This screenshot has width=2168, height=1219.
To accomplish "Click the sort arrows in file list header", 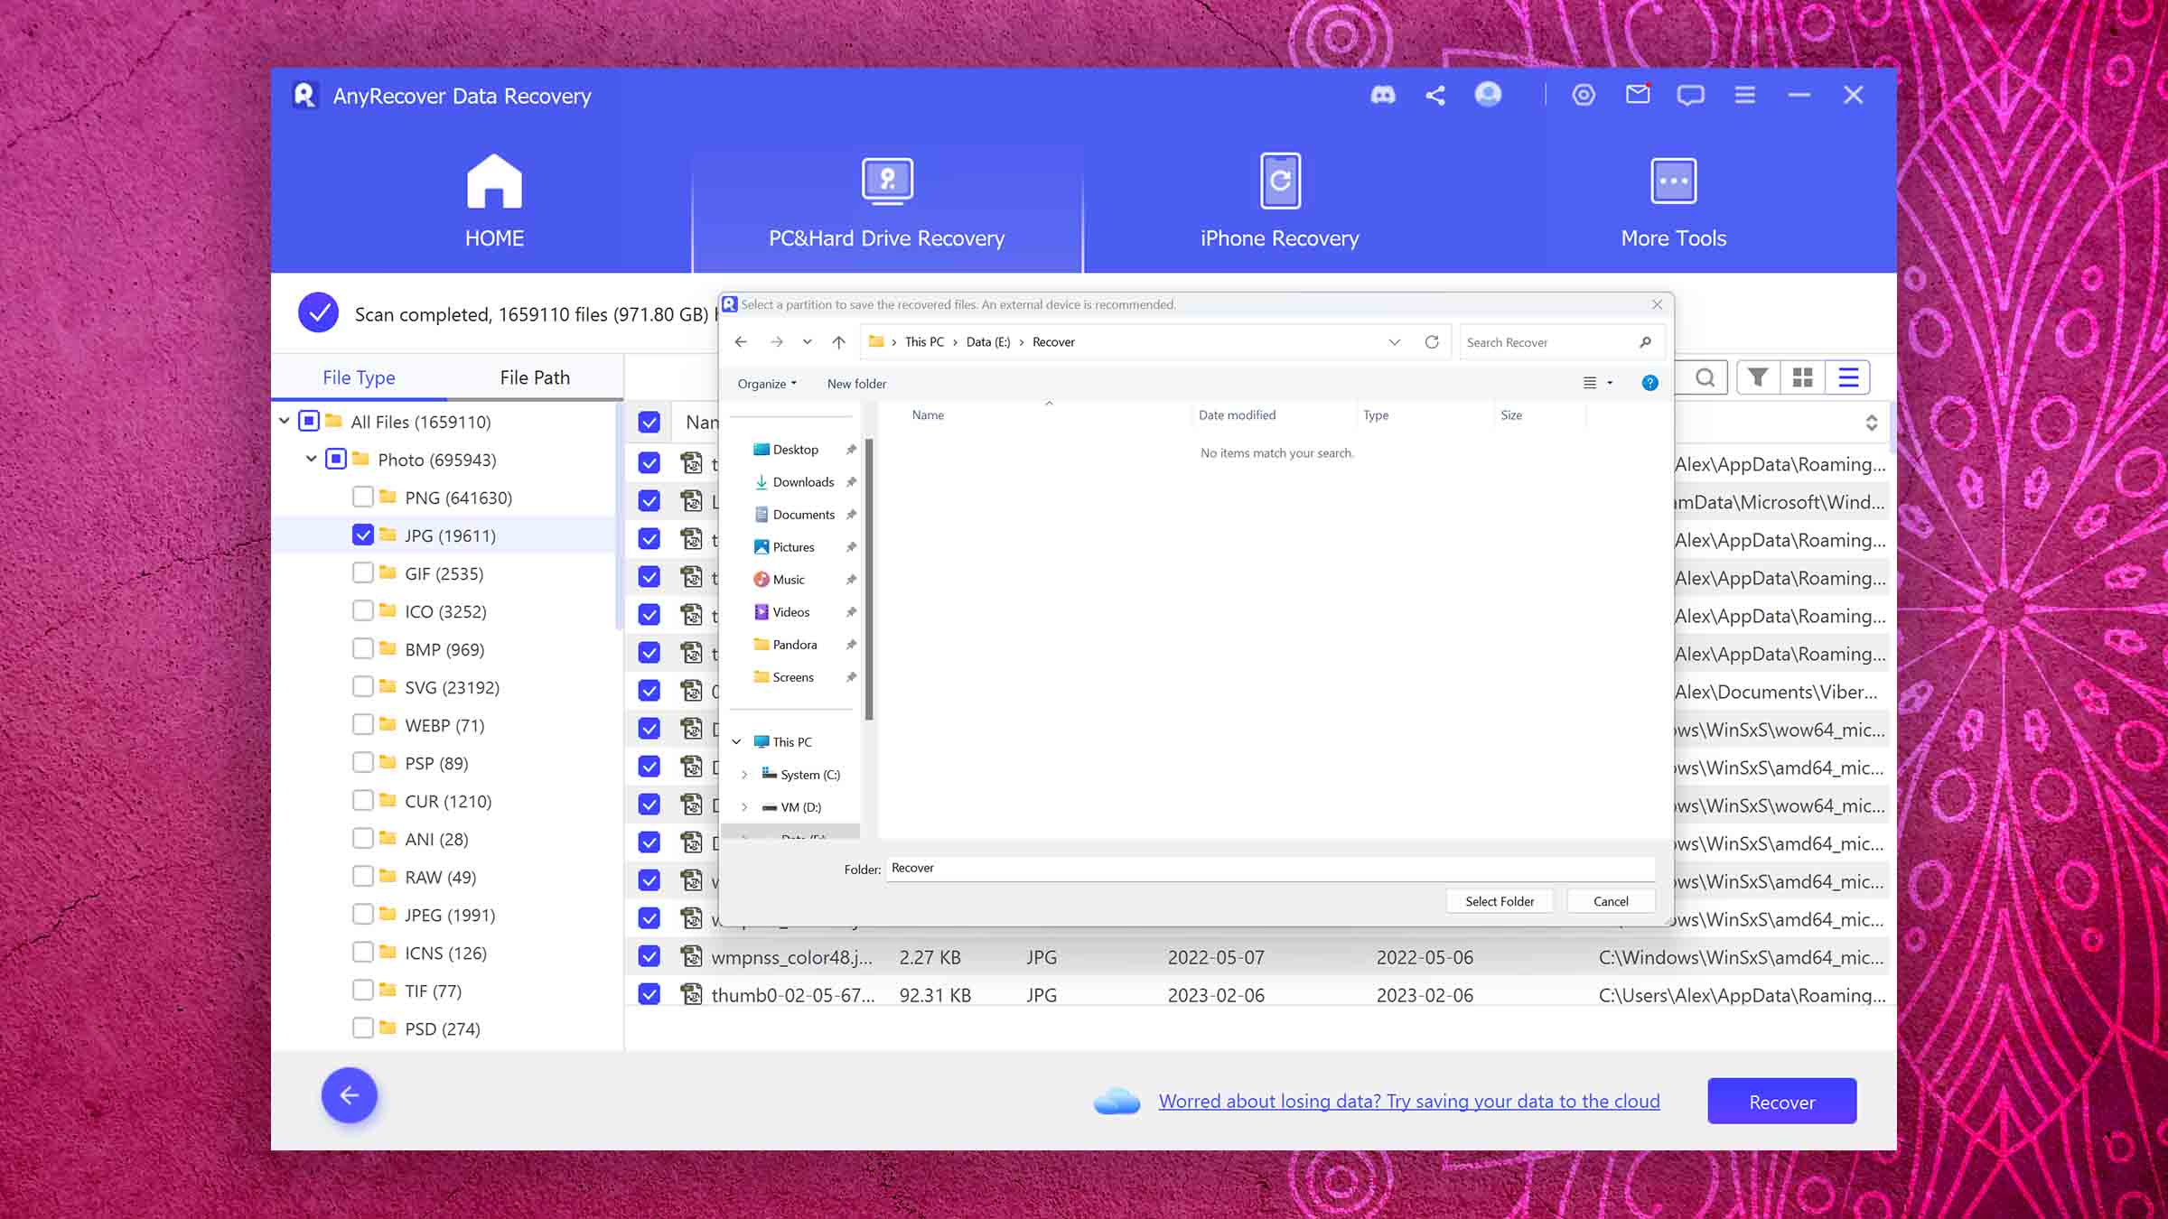I will [x=1872, y=423].
